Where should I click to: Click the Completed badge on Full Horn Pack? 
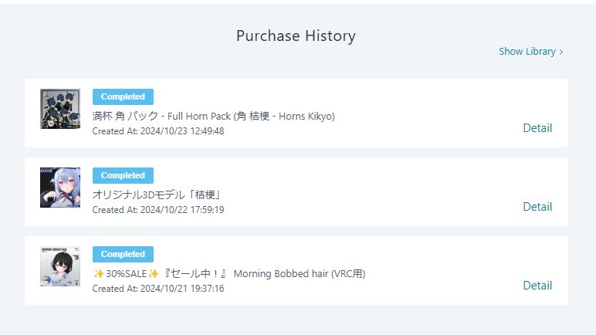click(123, 96)
